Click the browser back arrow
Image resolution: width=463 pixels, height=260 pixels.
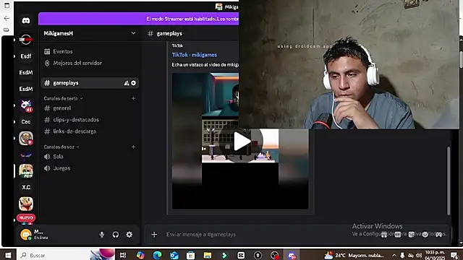tap(7, 18)
